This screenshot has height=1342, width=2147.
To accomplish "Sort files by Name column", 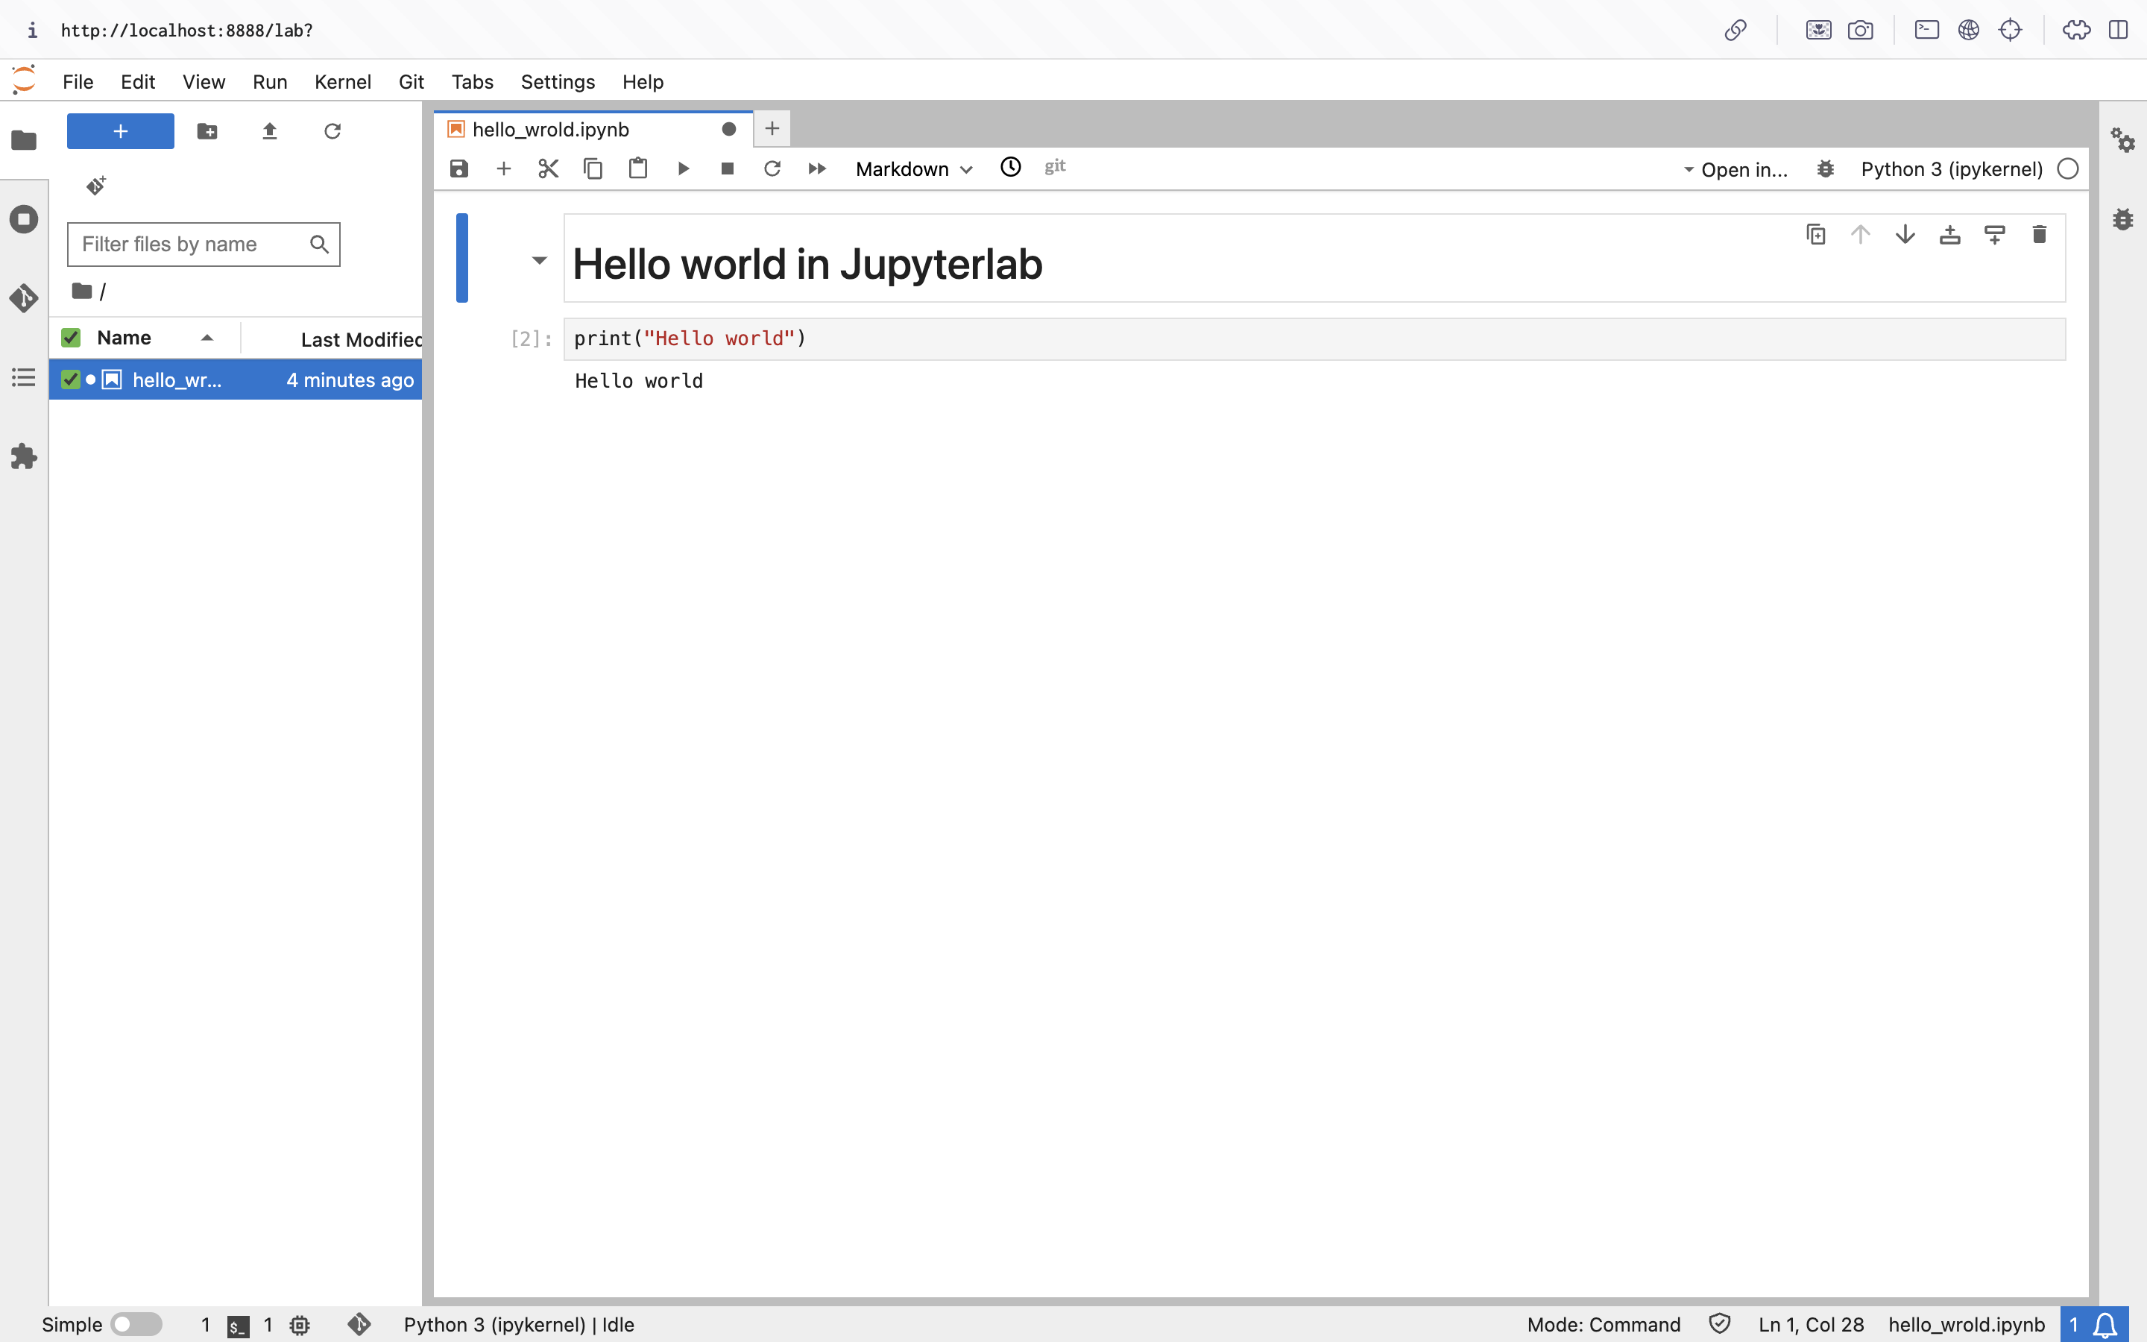I will [145, 337].
